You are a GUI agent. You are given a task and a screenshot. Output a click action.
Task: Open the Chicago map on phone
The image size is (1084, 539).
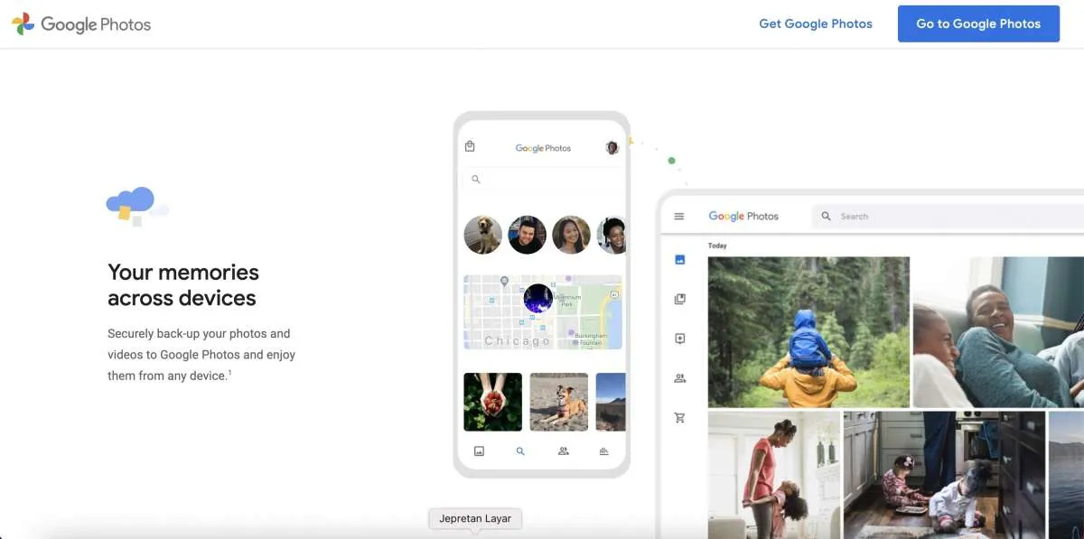click(542, 312)
